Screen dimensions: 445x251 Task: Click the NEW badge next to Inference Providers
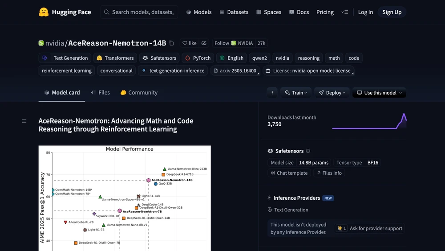point(328,198)
